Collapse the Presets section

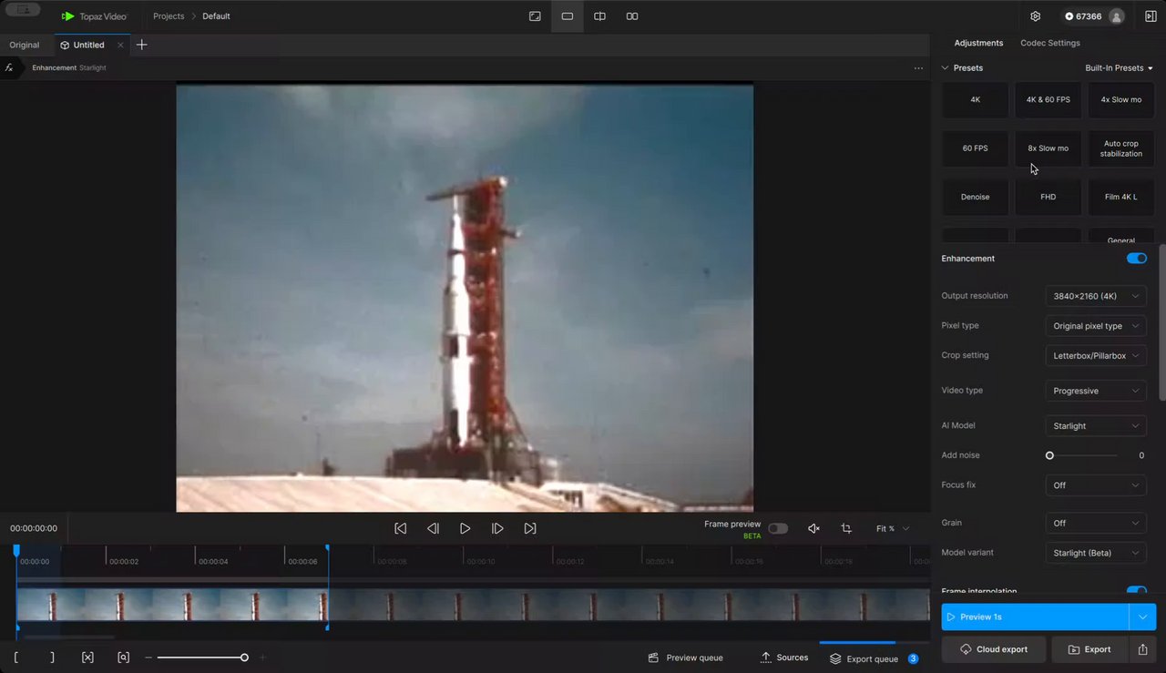coord(945,68)
